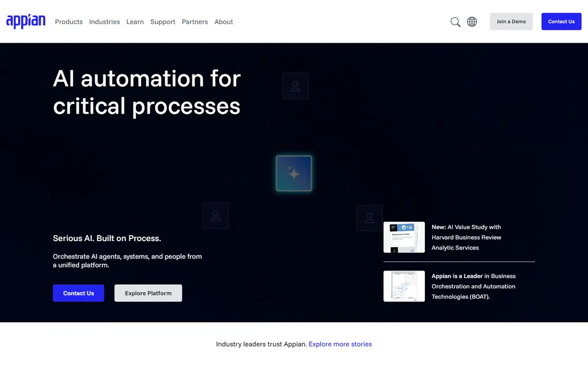
Task: Open the Products menu
Action: coord(68,22)
